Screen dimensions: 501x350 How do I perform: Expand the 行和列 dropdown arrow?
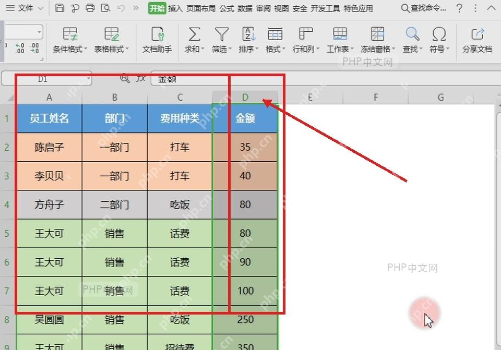point(318,49)
